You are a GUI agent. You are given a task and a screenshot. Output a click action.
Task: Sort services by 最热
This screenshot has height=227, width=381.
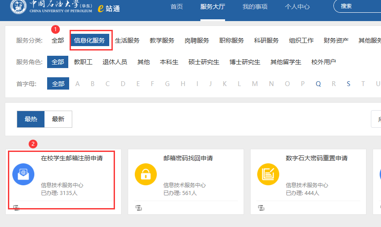pyautogui.click(x=31, y=119)
